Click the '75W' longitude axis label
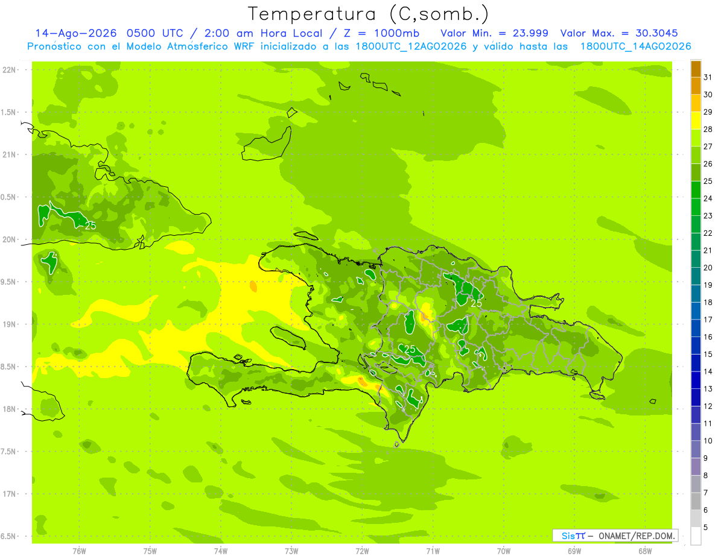The image size is (724, 559). (x=150, y=551)
